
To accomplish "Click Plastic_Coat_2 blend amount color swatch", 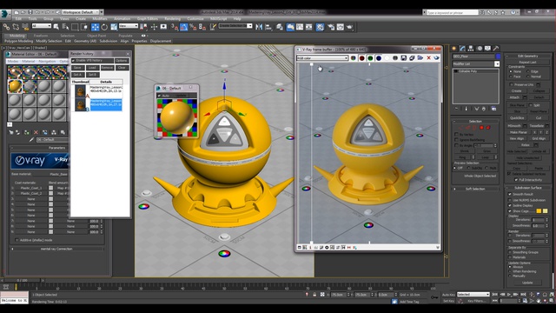I will tap(50, 193).
